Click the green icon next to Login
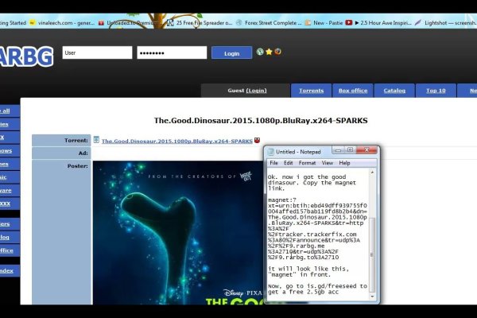 click(x=260, y=52)
